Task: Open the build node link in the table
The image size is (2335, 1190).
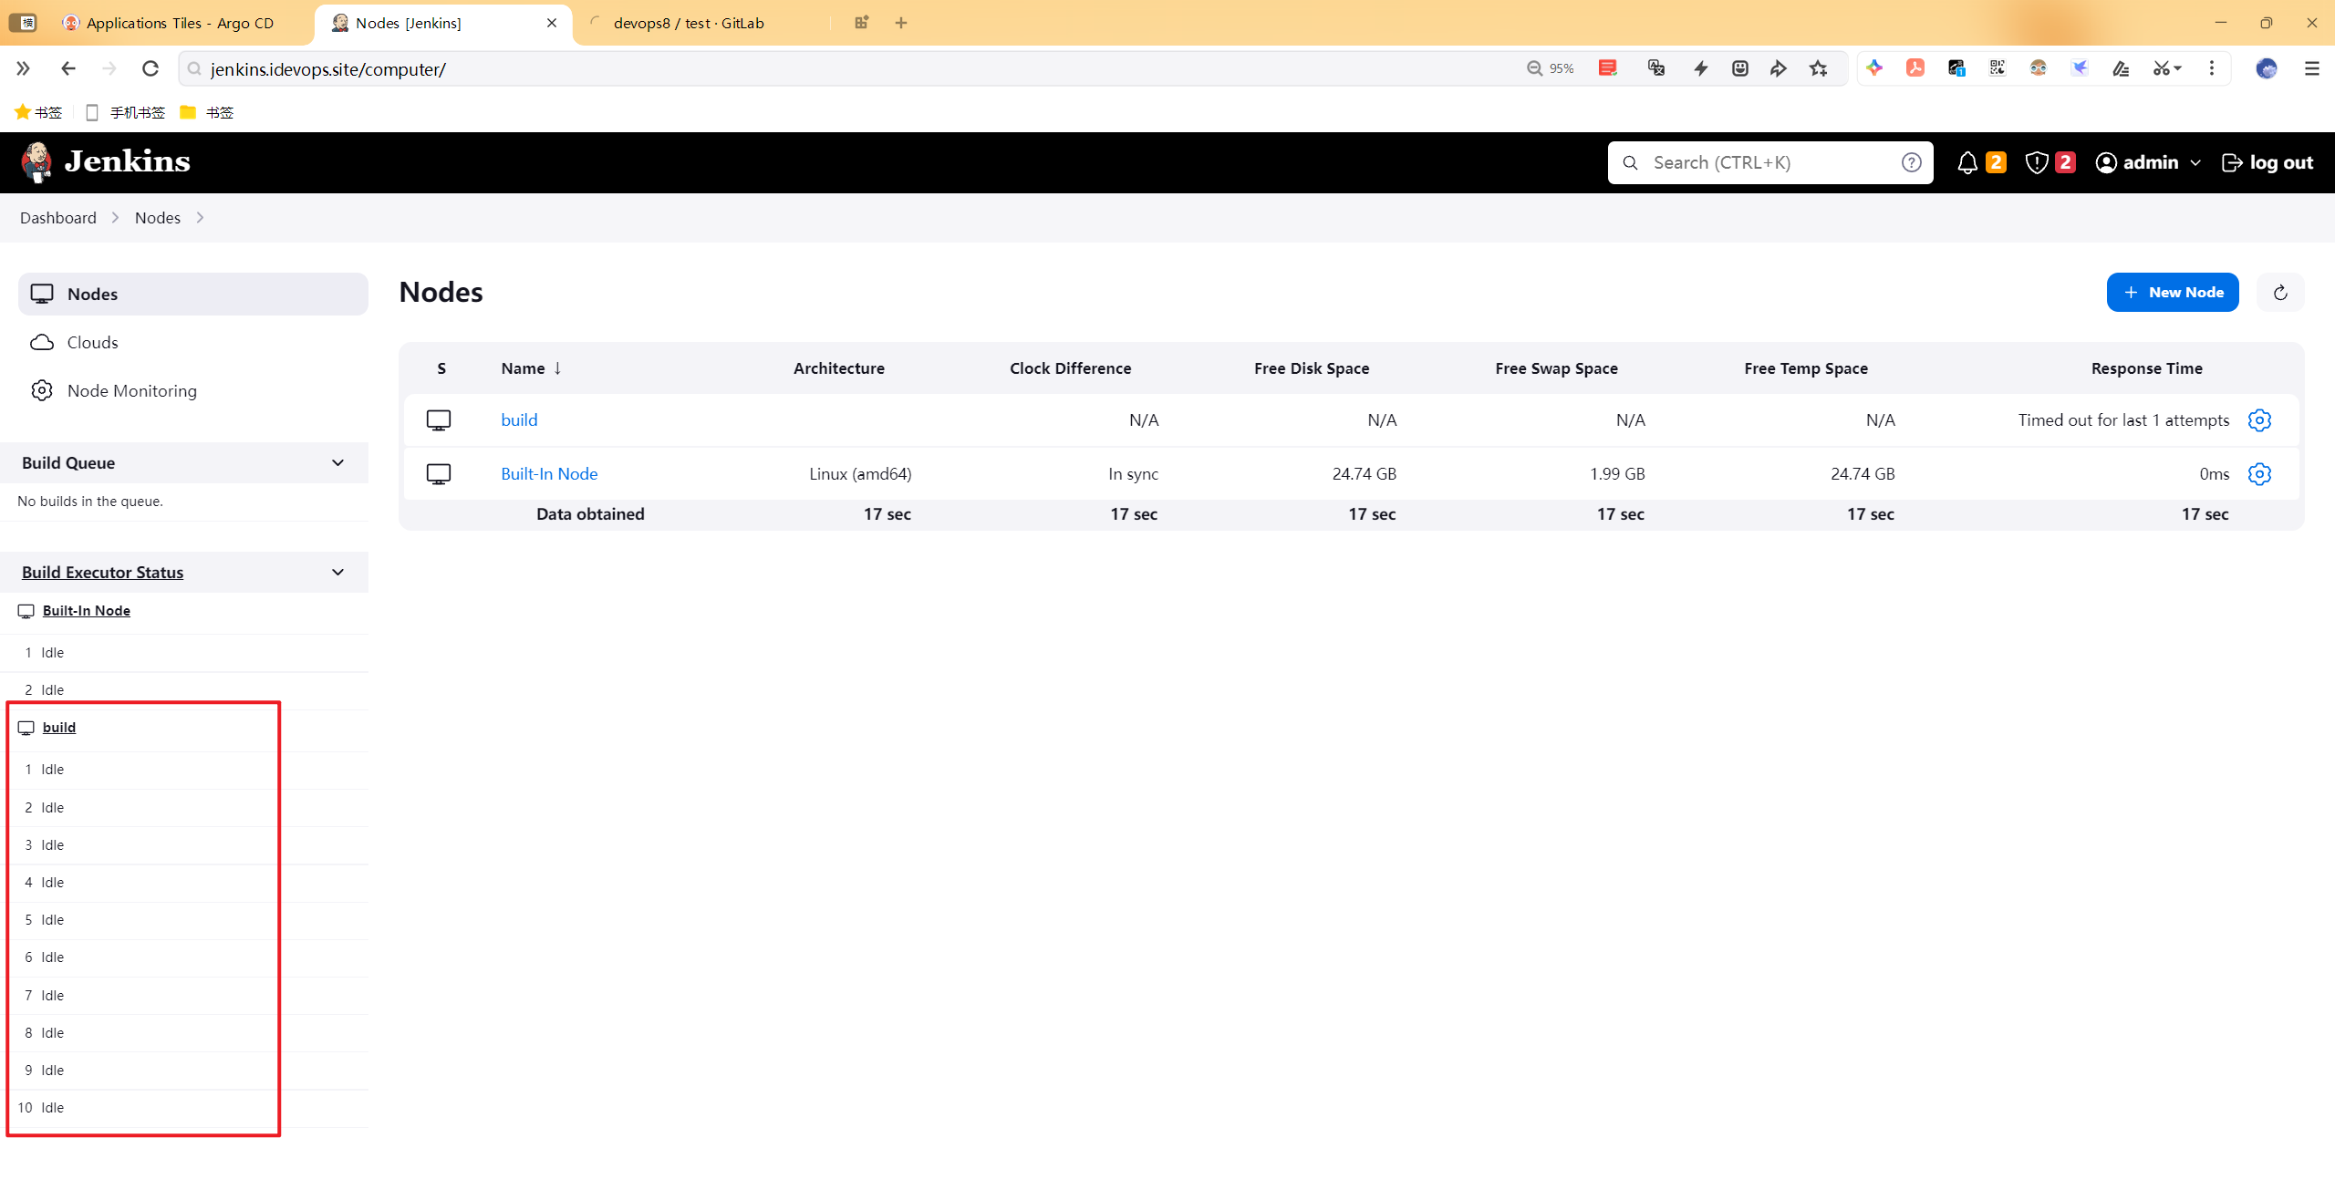Action: 519,420
